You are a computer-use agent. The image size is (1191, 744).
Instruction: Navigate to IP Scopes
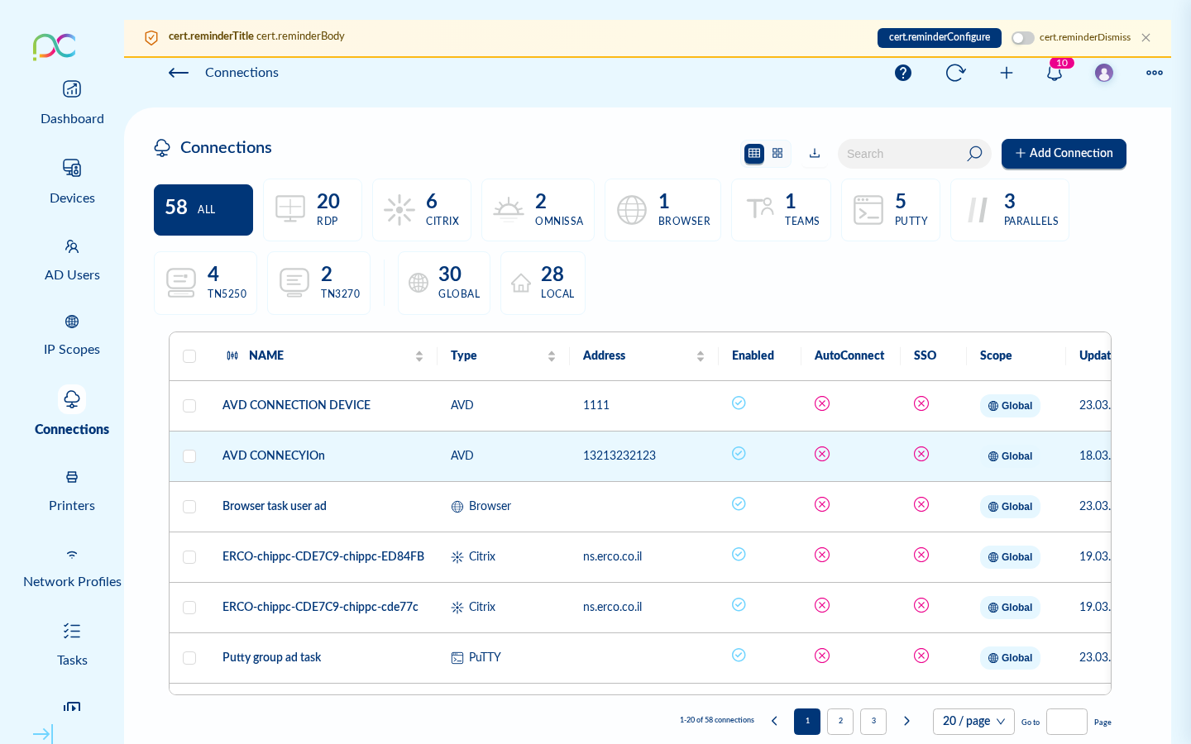[x=72, y=335]
